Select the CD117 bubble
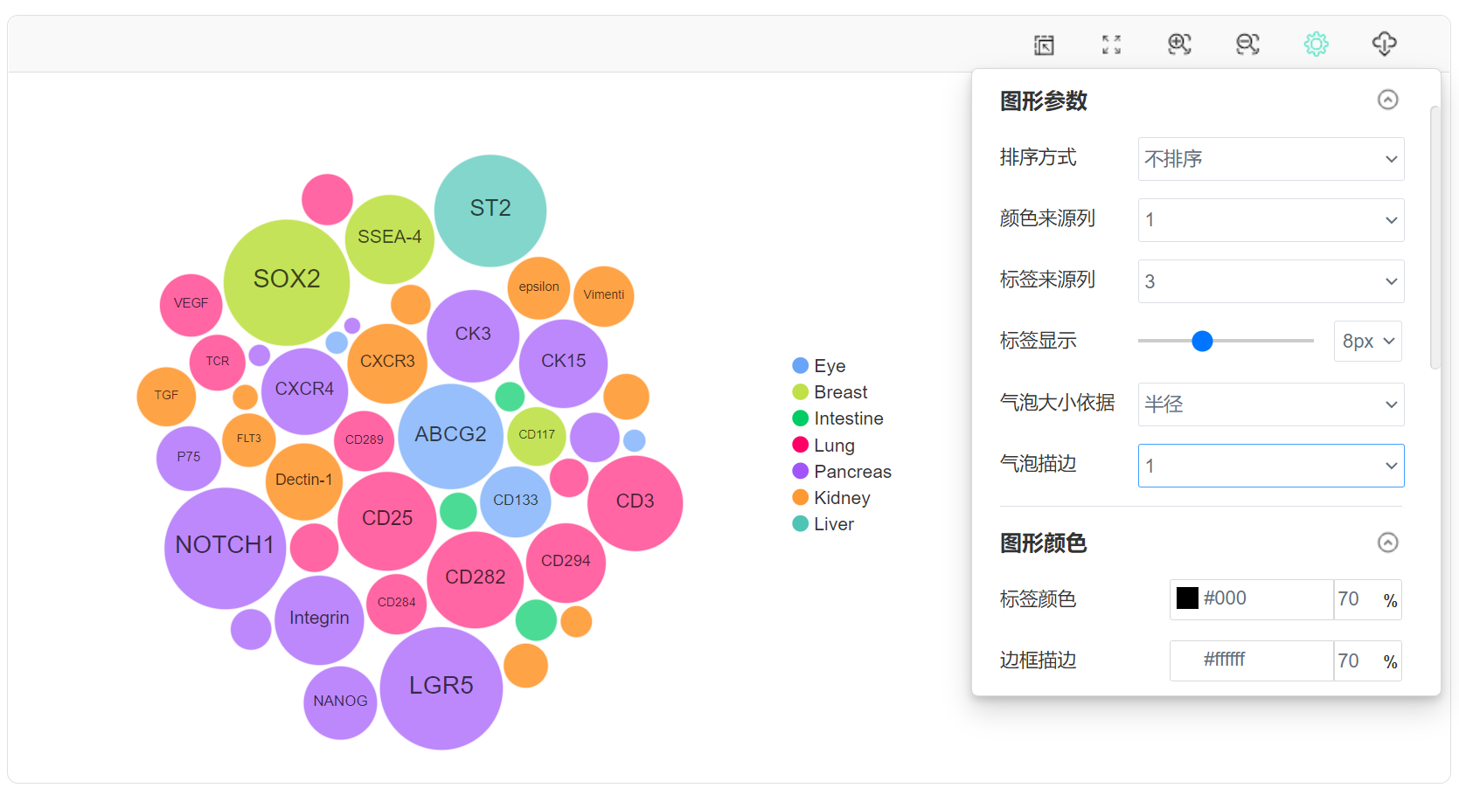The image size is (1459, 795). pos(537,436)
